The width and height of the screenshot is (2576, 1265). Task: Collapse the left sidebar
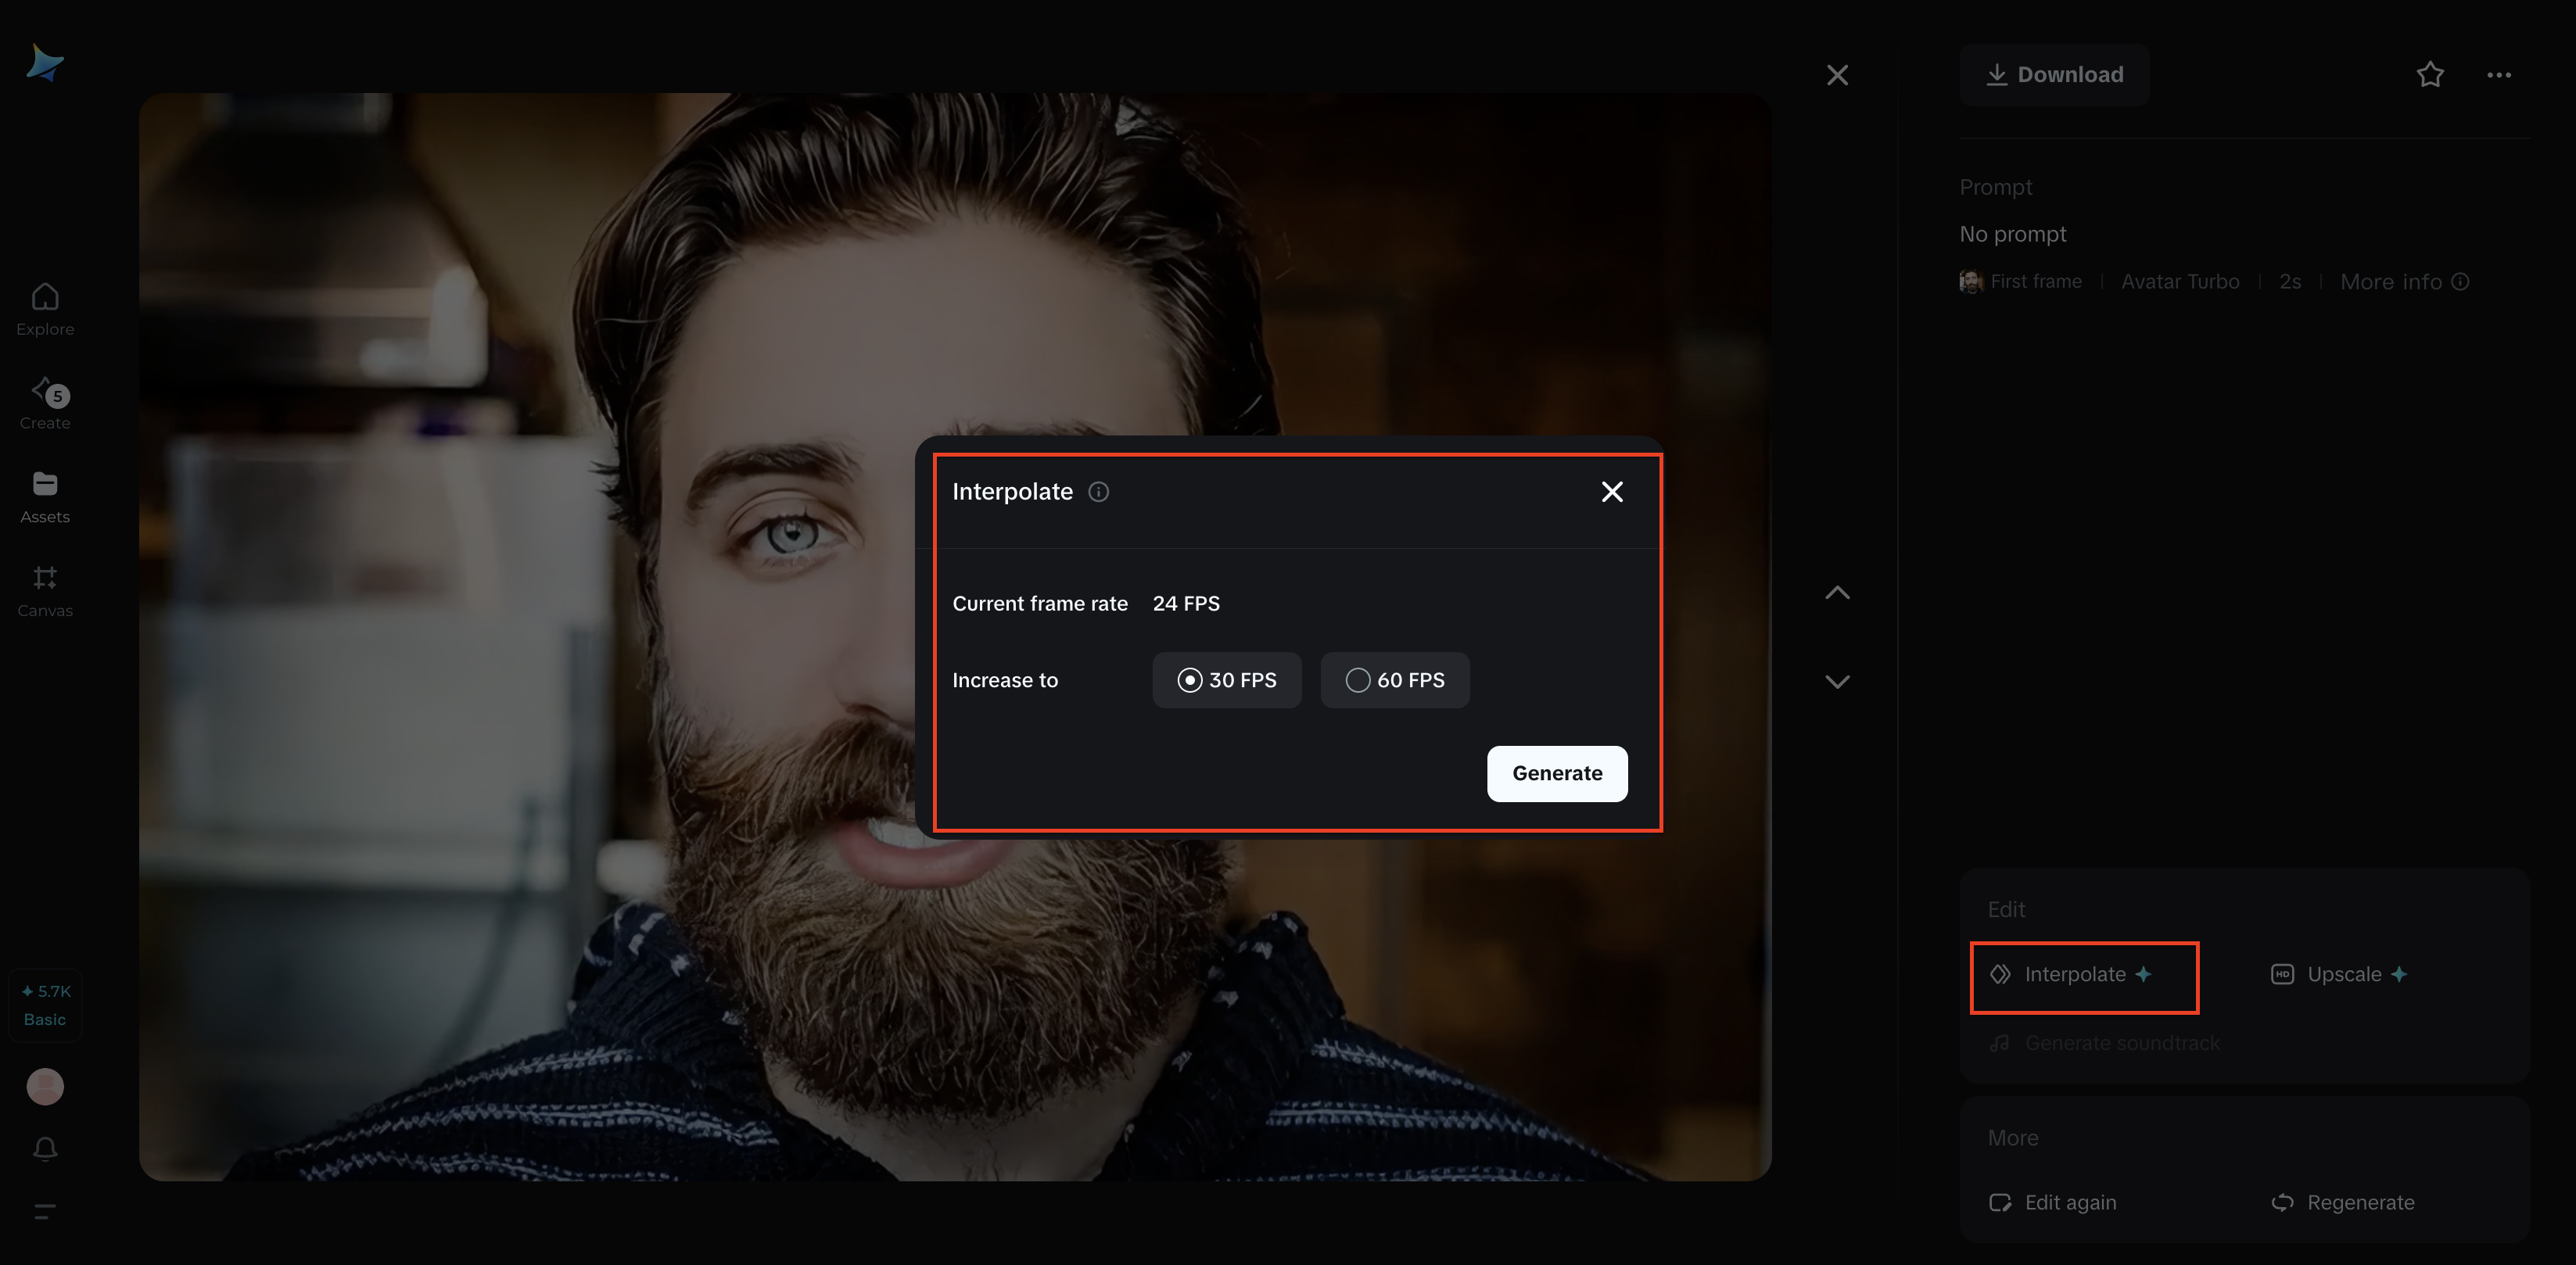(44, 1211)
